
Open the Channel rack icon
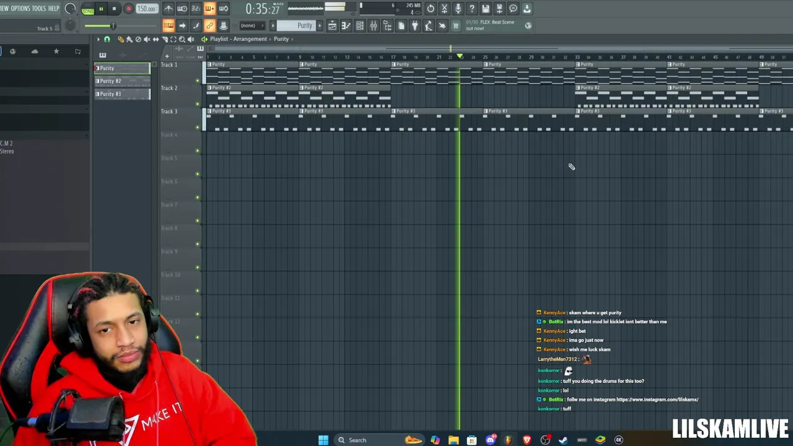(359, 25)
